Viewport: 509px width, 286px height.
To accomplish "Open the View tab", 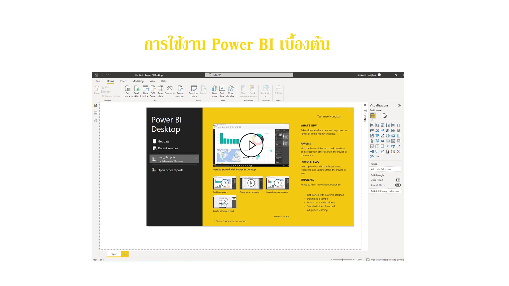I will point(152,81).
